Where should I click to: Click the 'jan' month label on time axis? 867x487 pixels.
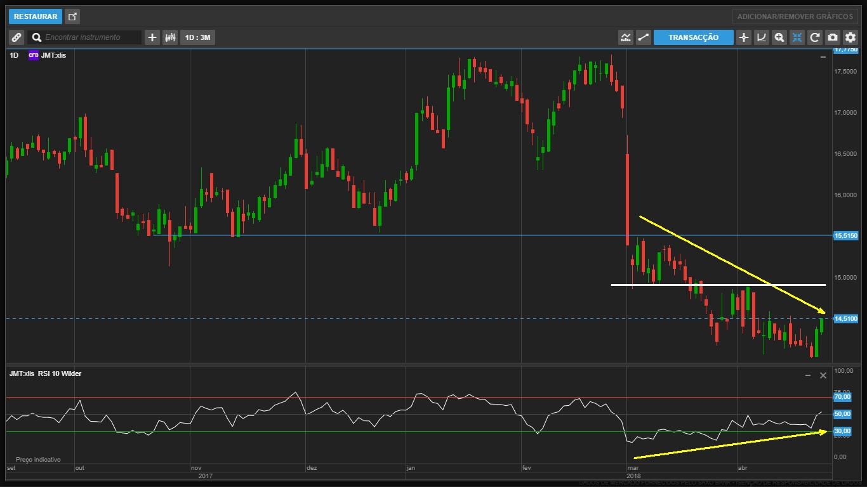(x=411, y=468)
